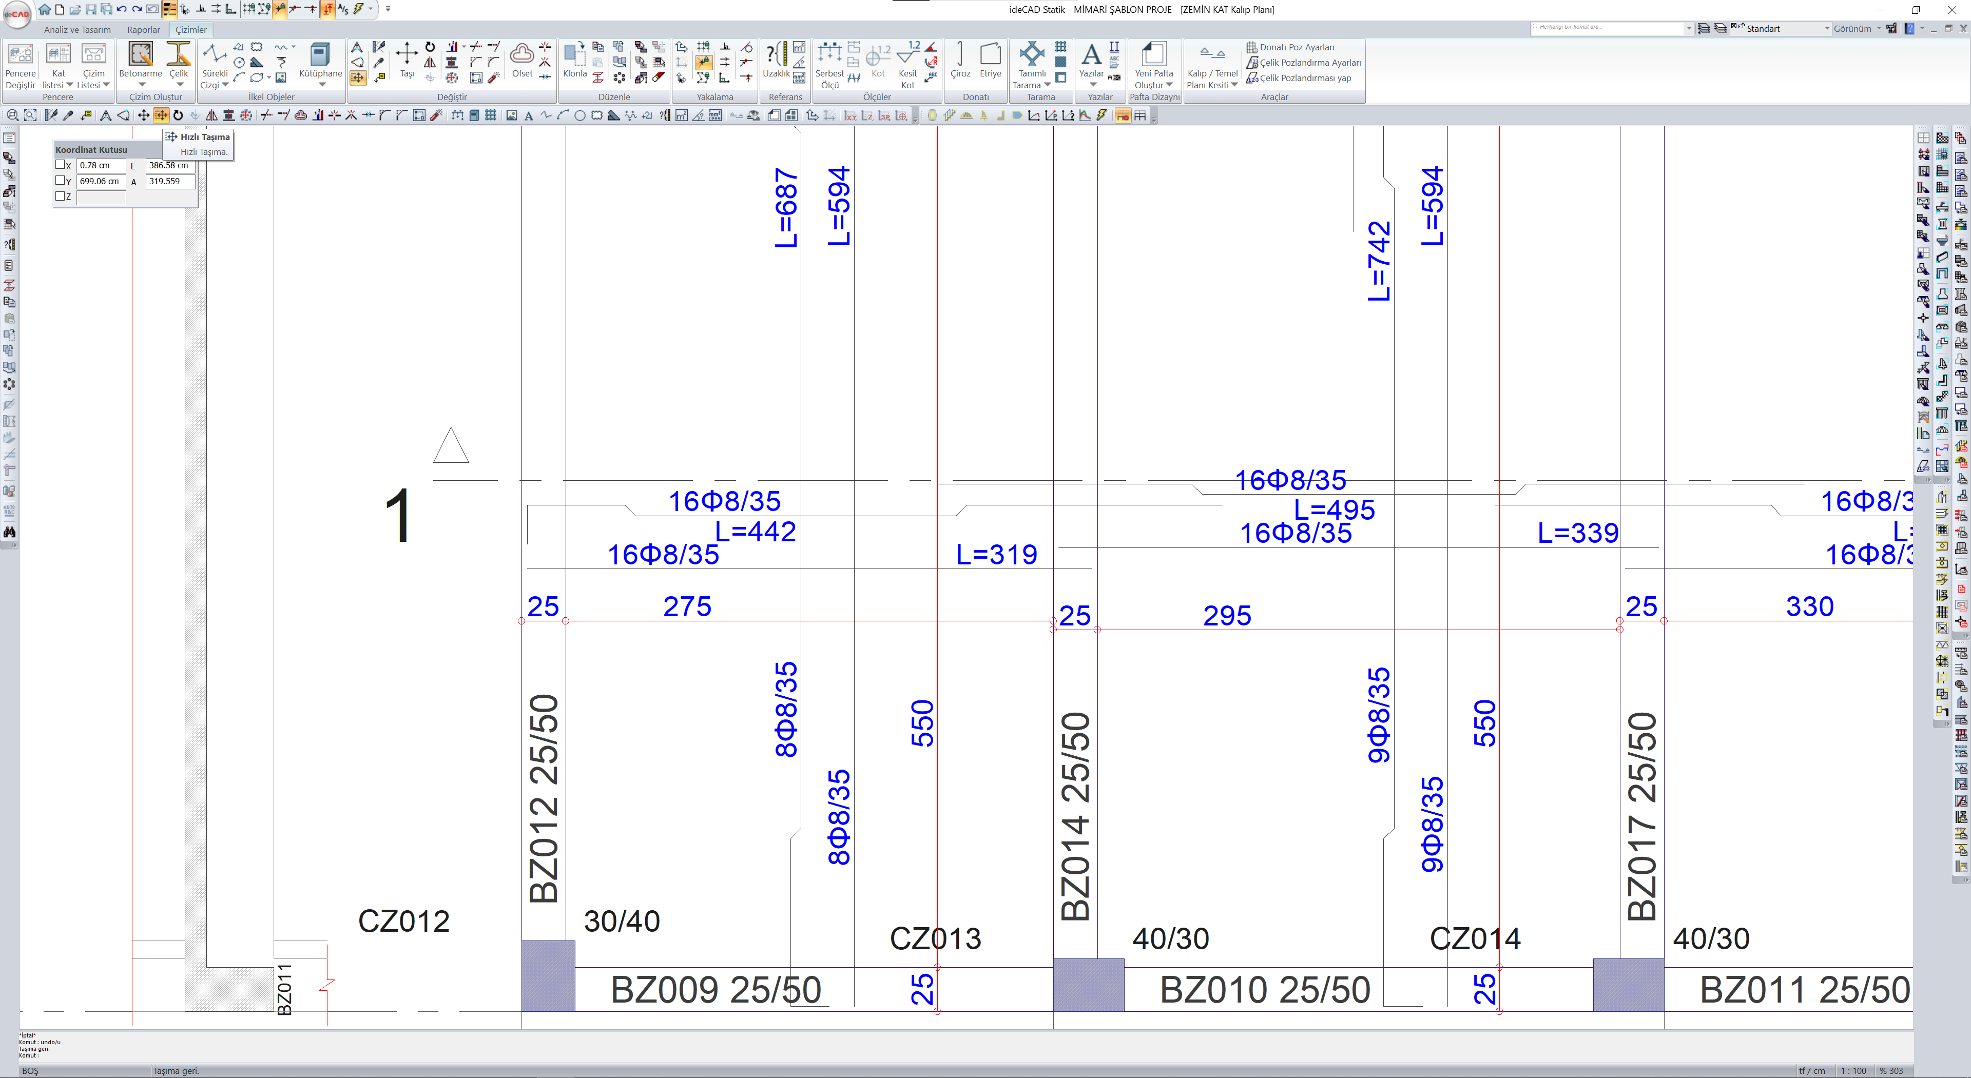
Task: Click Donatı Poz Ayarları
Action: coord(1296,47)
